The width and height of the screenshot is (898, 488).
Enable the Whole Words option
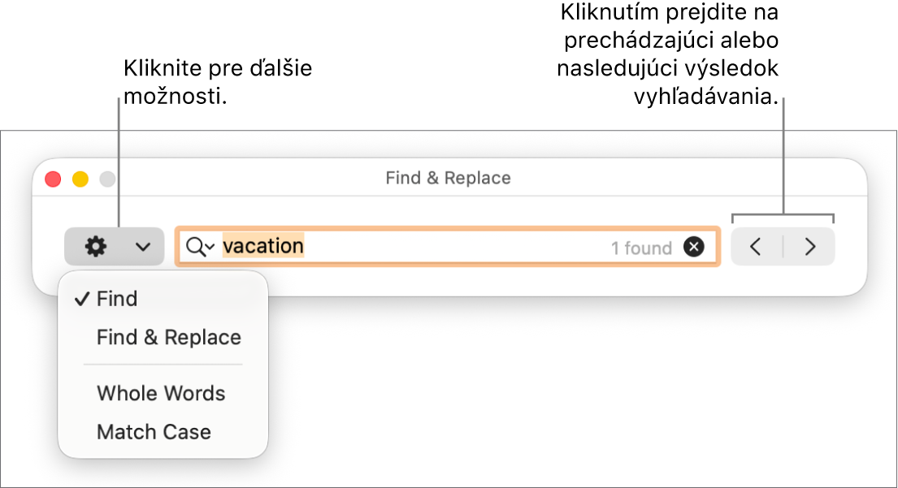pos(161,393)
